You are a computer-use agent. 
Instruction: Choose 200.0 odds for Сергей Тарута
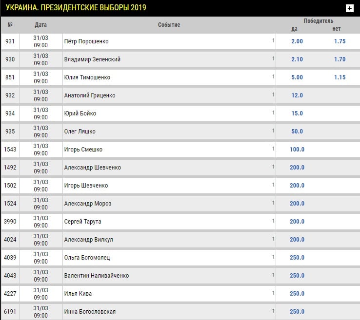tap(297, 222)
